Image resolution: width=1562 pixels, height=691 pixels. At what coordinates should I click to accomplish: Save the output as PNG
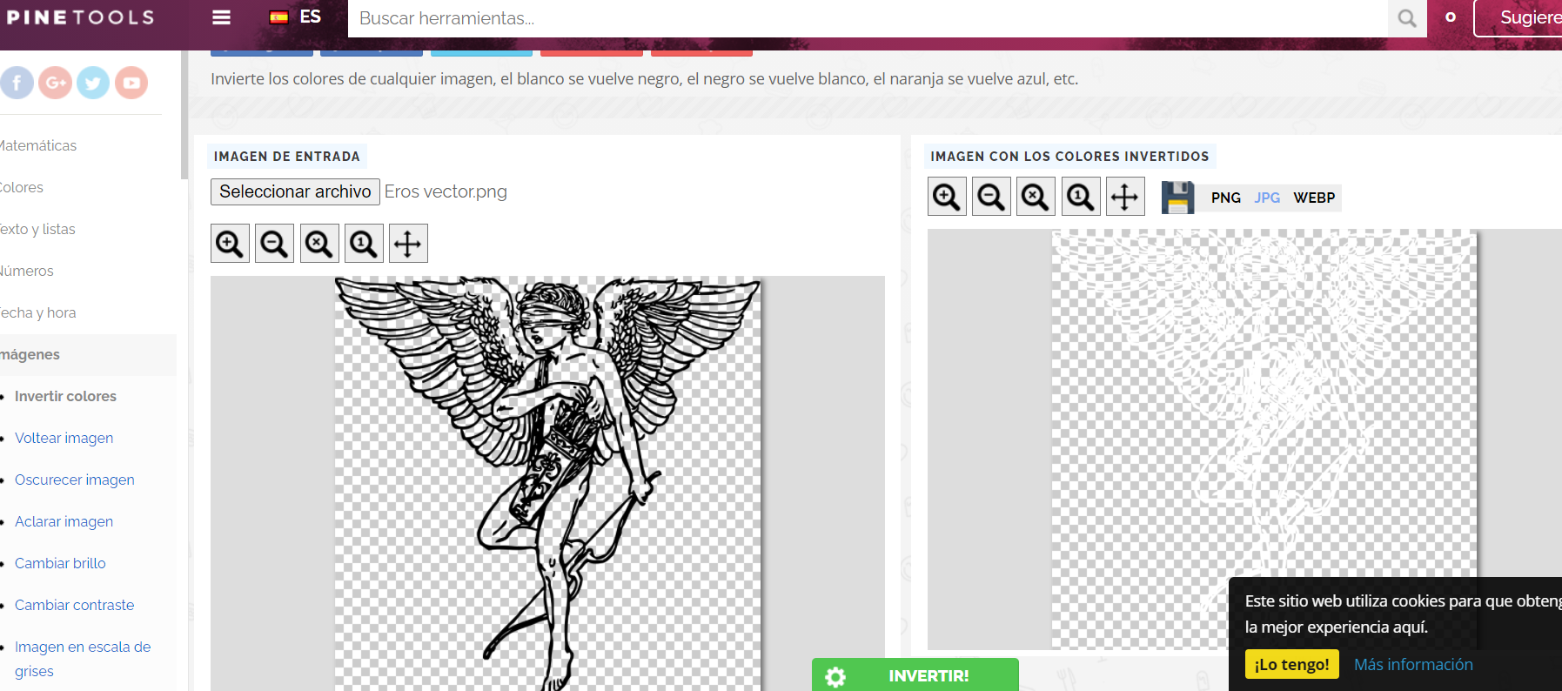1226,198
